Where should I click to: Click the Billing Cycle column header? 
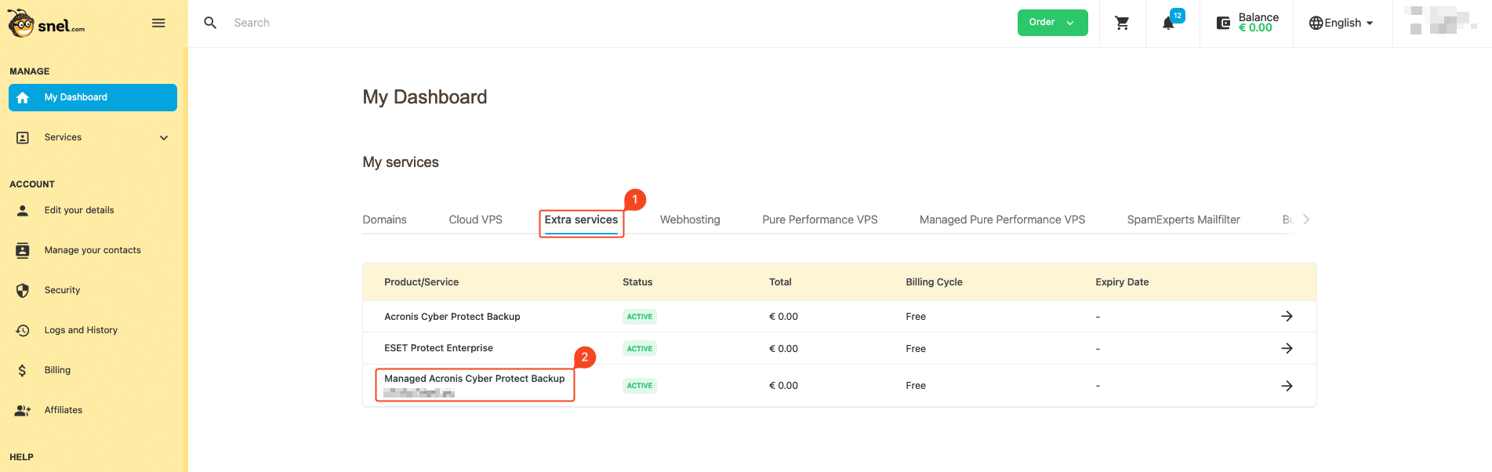pos(934,282)
